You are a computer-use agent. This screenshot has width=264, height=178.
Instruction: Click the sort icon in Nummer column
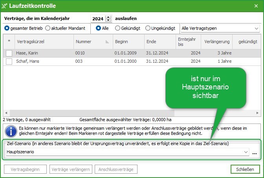[107, 42]
